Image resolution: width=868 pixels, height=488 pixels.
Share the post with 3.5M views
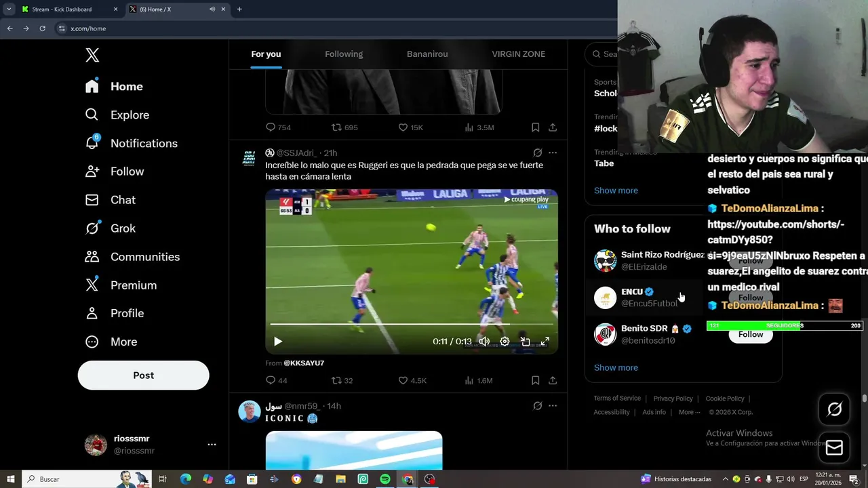click(553, 127)
